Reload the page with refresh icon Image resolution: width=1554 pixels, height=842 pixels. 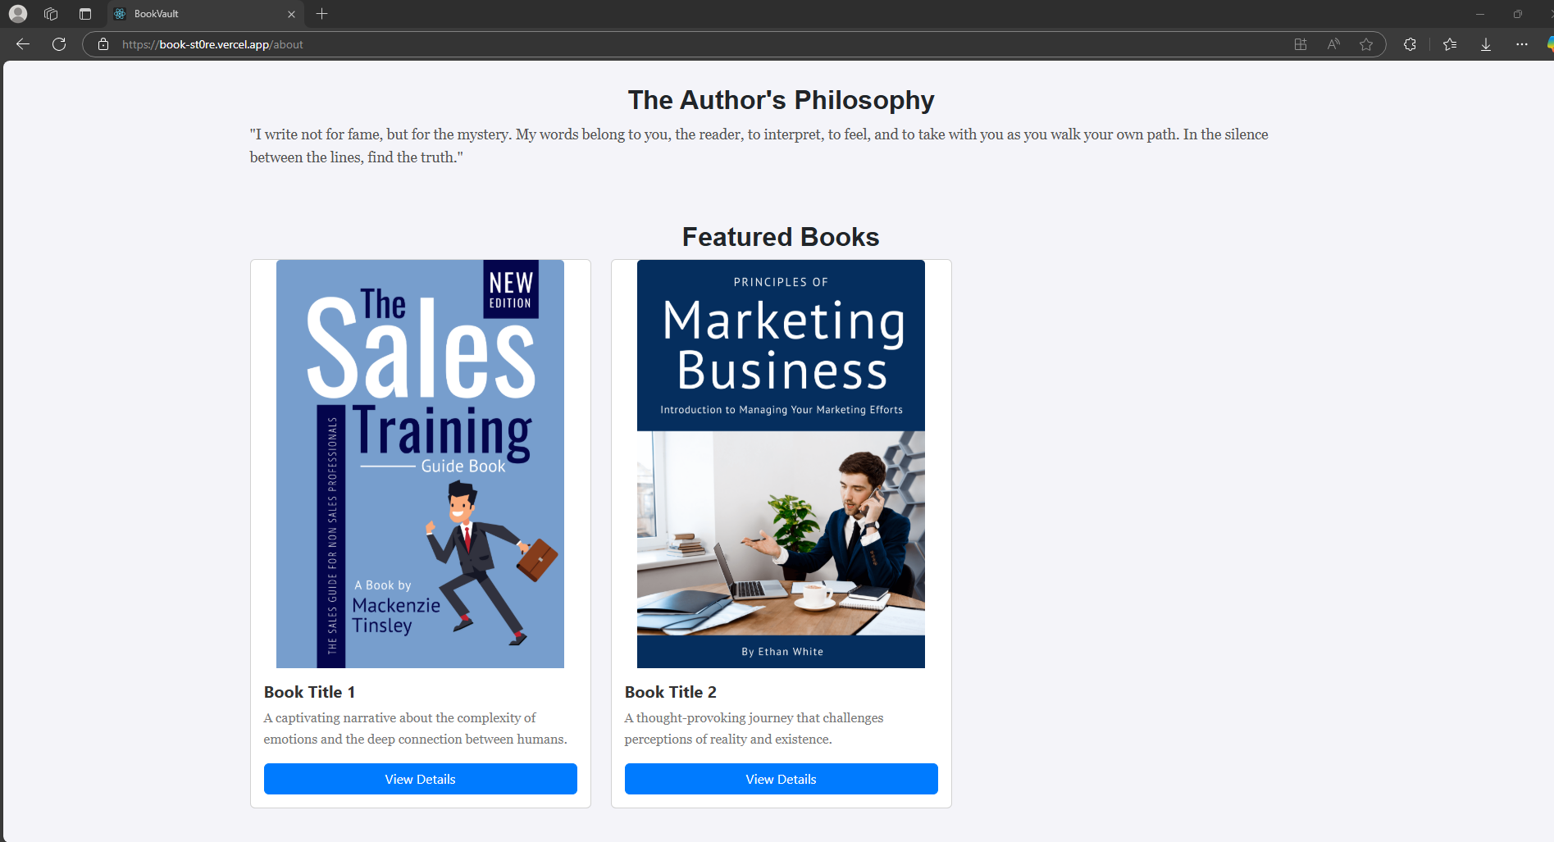click(59, 44)
